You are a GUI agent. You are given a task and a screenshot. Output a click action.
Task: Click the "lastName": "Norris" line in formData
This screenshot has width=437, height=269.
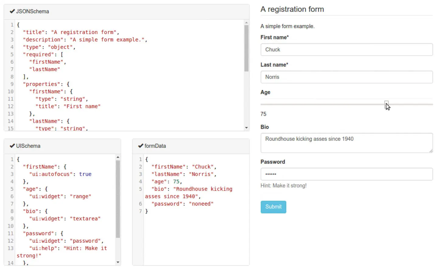pos(184,174)
